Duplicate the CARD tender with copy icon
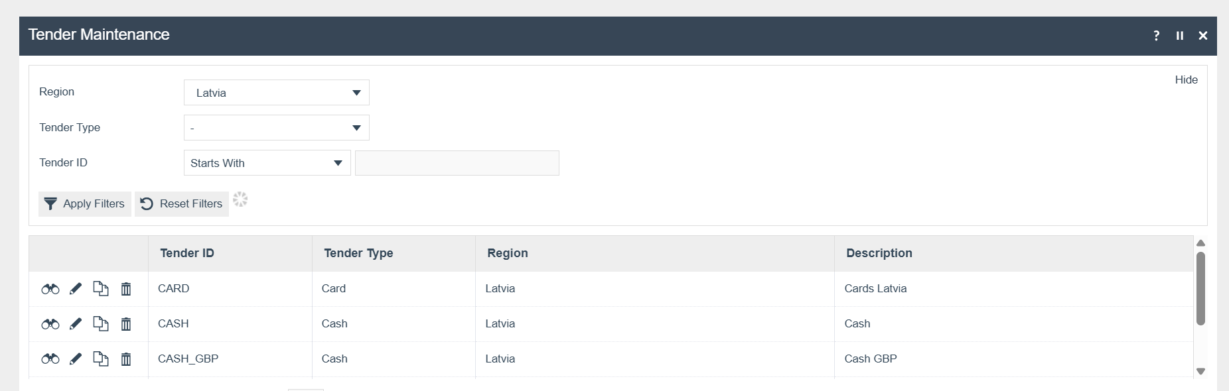 tap(101, 289)
